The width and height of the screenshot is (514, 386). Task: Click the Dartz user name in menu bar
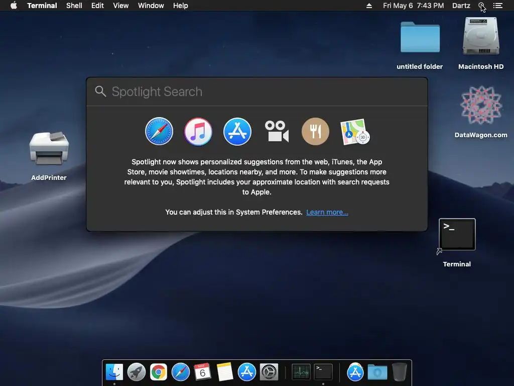(x=461, y=6)
